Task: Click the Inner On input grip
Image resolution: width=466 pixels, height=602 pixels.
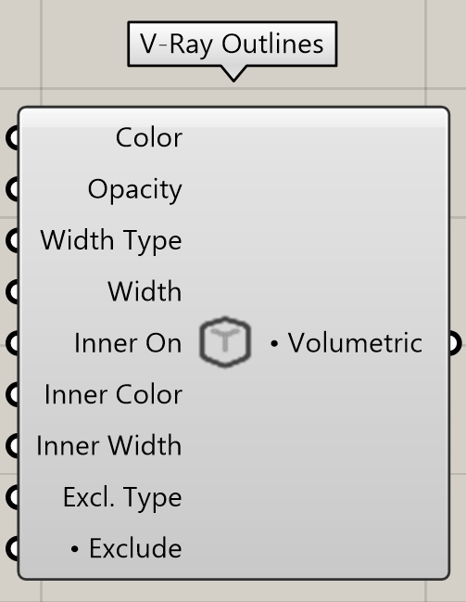Action: coord(13,343)
